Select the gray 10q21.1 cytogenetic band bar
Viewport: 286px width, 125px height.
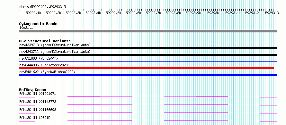click(x=148, y=31)
